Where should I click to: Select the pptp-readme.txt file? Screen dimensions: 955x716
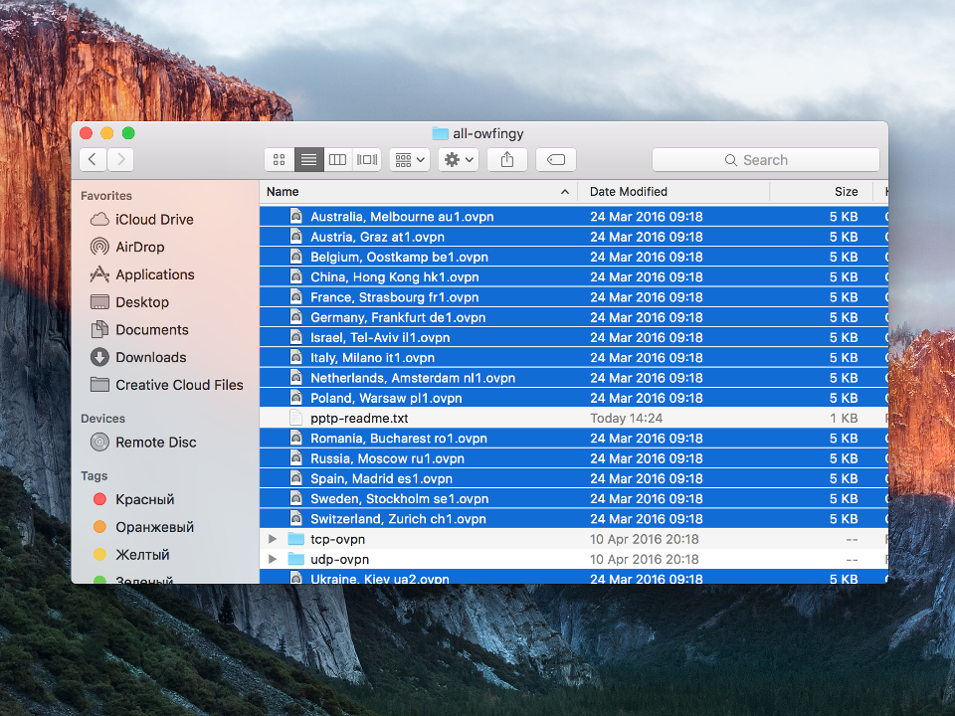574,419
